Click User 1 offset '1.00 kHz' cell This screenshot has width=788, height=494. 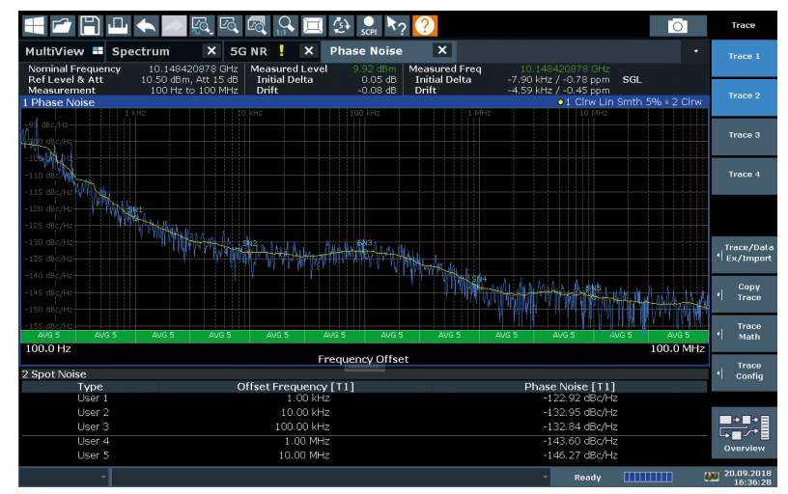click(x=307, y=398)
